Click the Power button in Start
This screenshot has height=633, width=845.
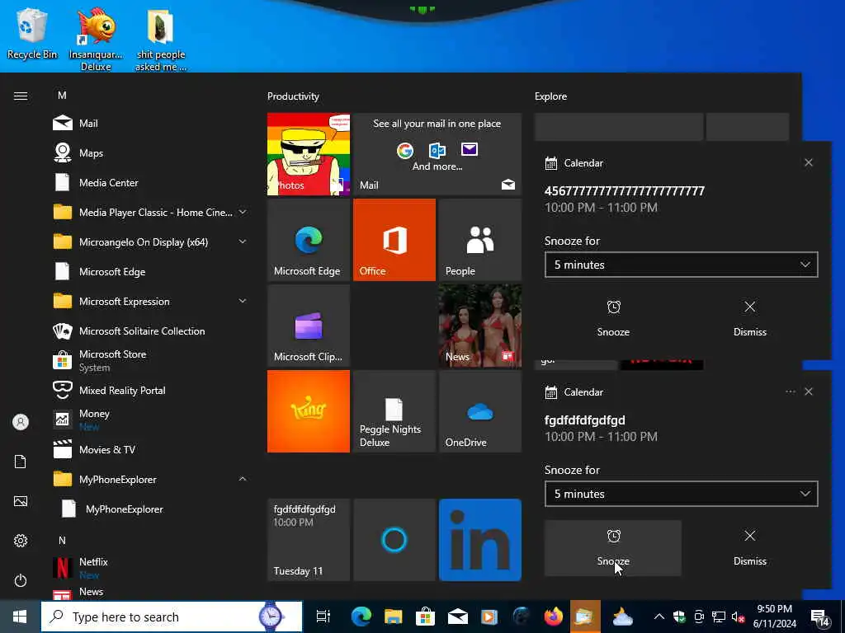(21, 580)
